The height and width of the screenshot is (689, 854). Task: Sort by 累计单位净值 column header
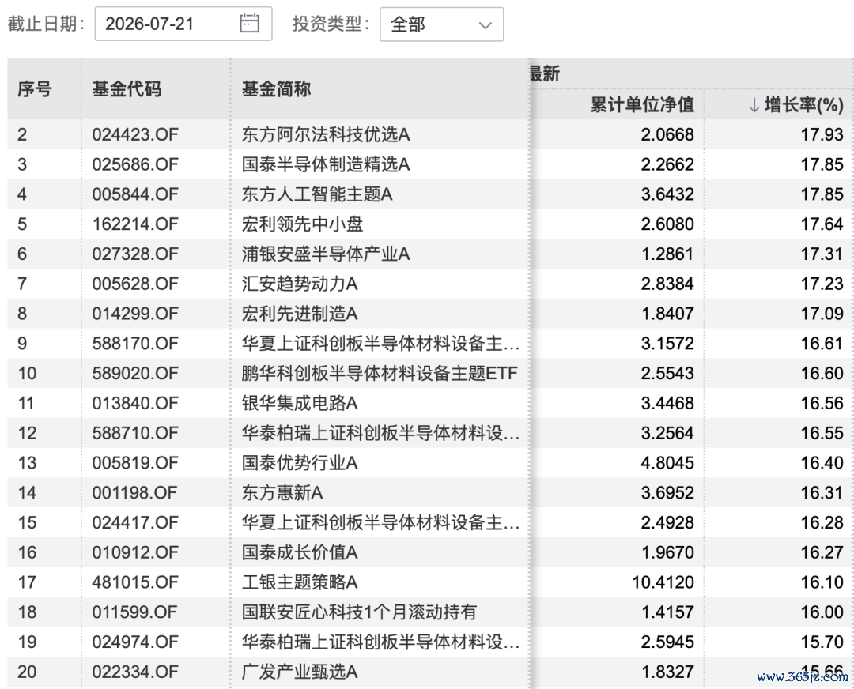[x=642, y=104]
